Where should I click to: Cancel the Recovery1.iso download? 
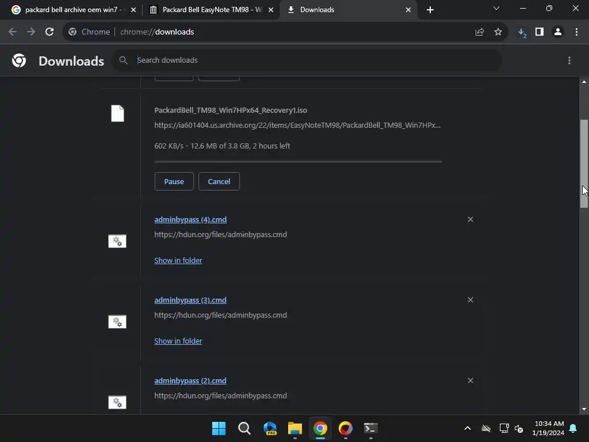point(219,181)
